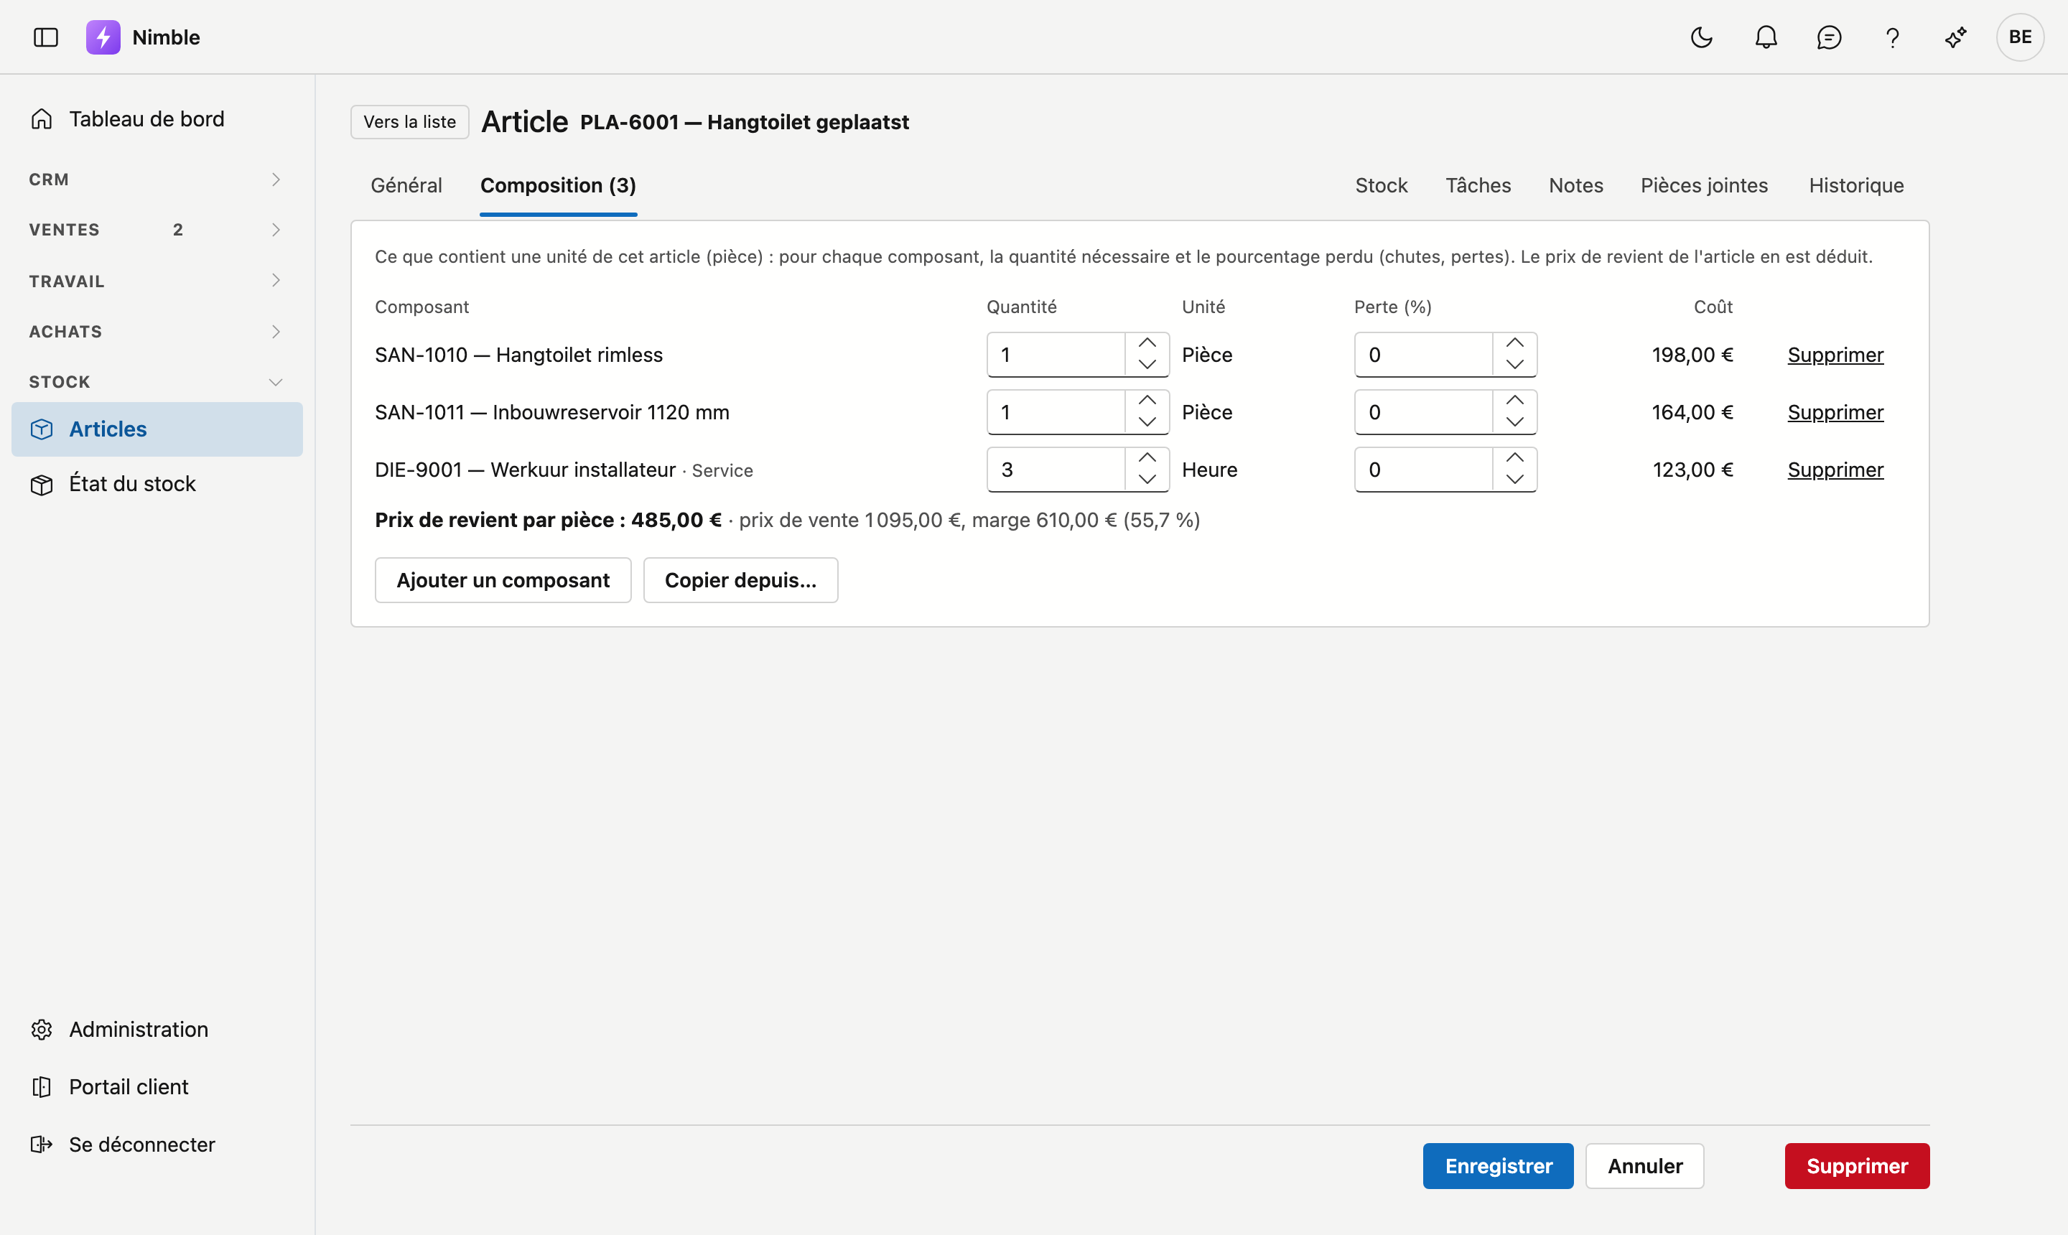Open the Stock tab

click(x=1382, y=185)
